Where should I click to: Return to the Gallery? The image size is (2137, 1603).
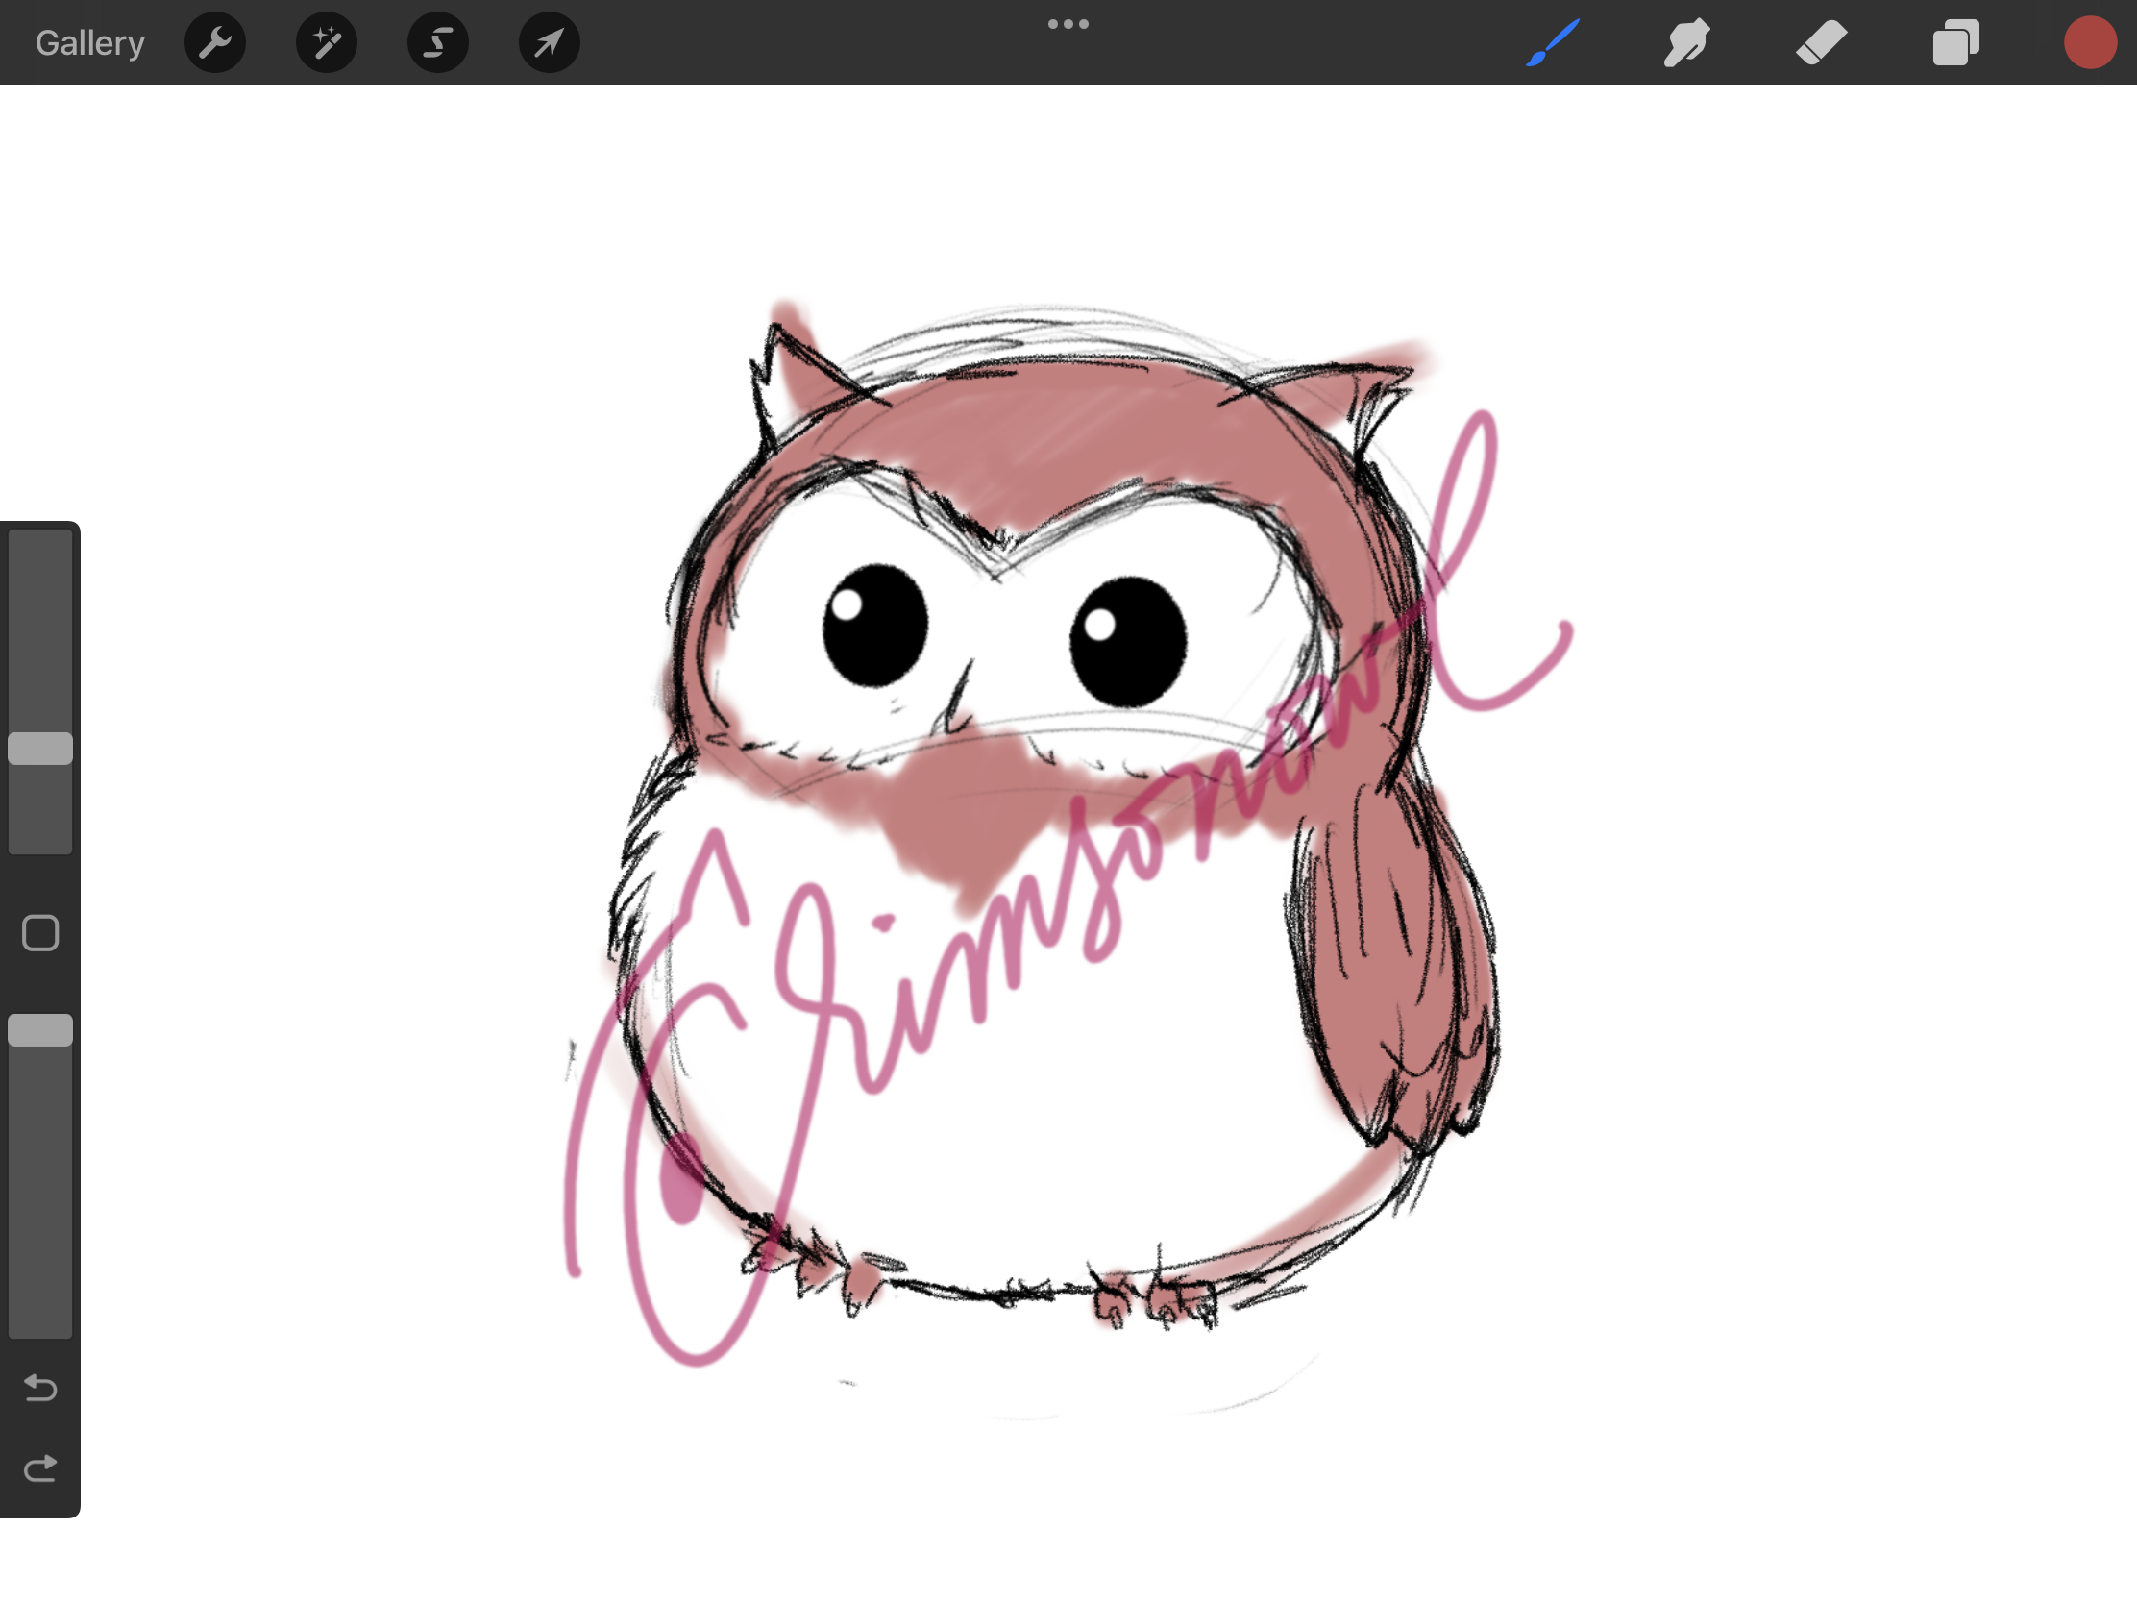90,42
